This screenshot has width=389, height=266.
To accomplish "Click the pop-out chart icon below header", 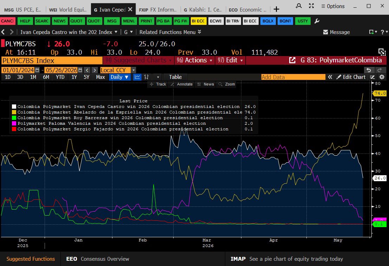I will 382,52.
